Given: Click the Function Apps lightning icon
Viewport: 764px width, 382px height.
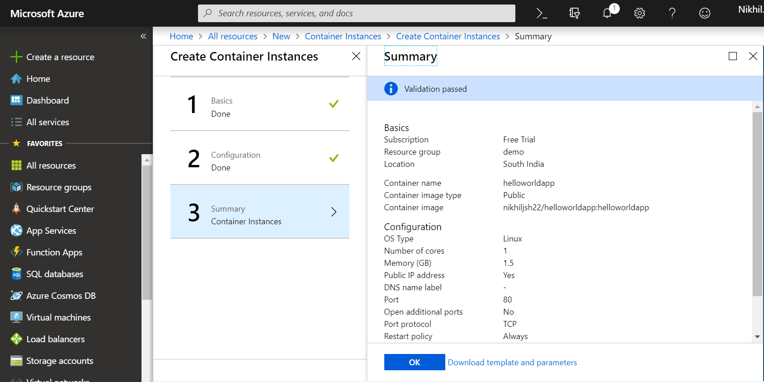Looking at the screenshot, I should (16, 252).
